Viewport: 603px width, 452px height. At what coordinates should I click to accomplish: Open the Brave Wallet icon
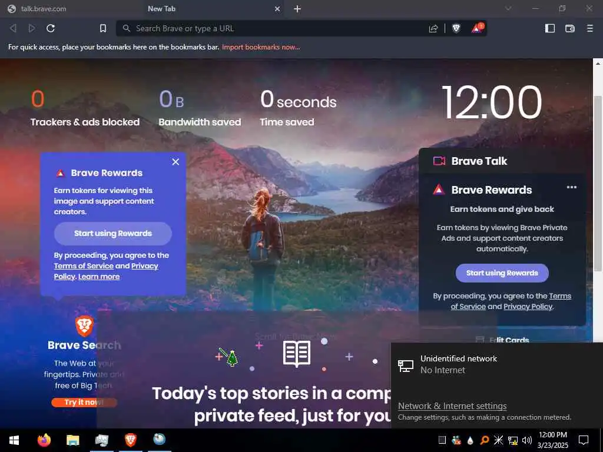tap(570, 28)
